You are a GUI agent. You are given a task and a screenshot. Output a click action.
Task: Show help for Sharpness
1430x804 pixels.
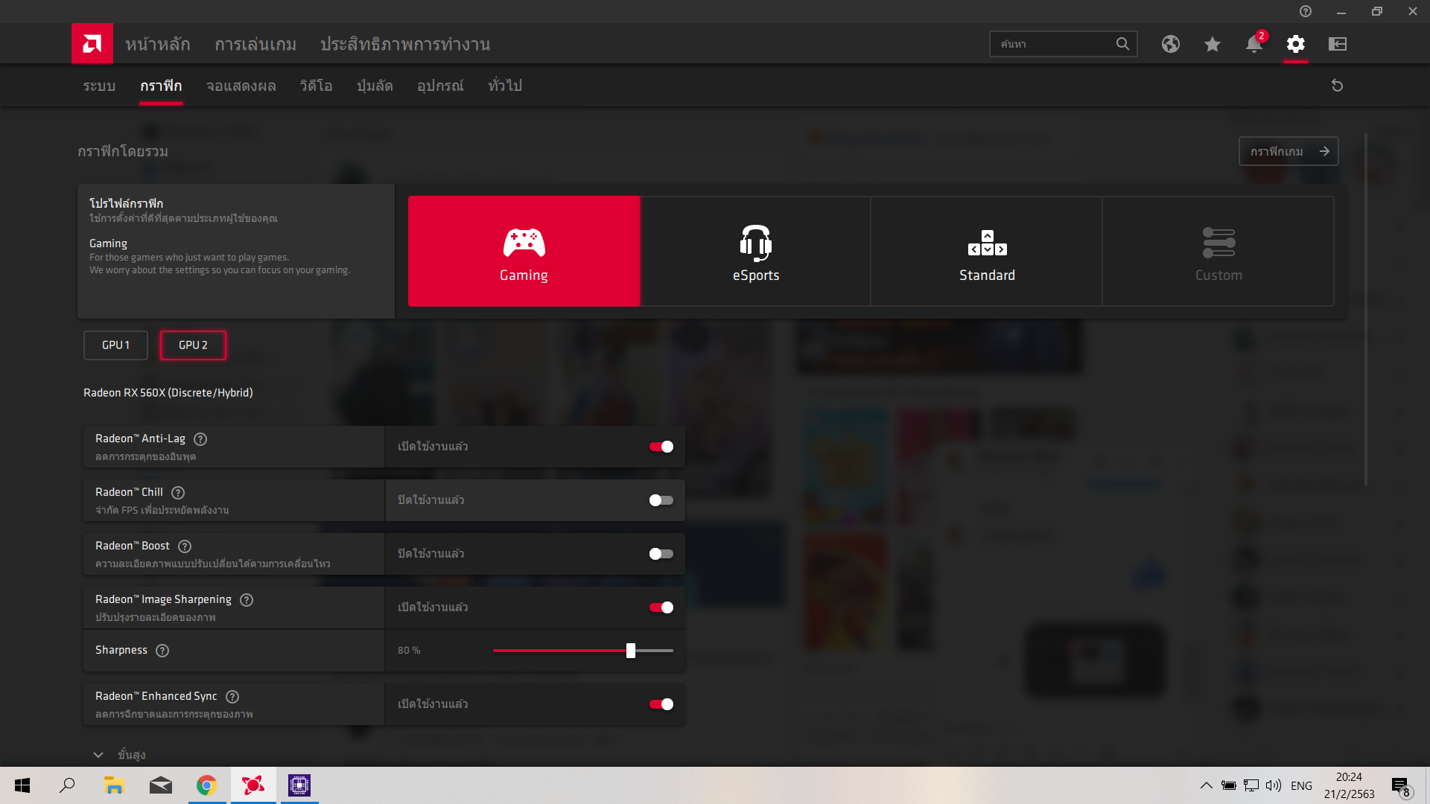point(162,651)
